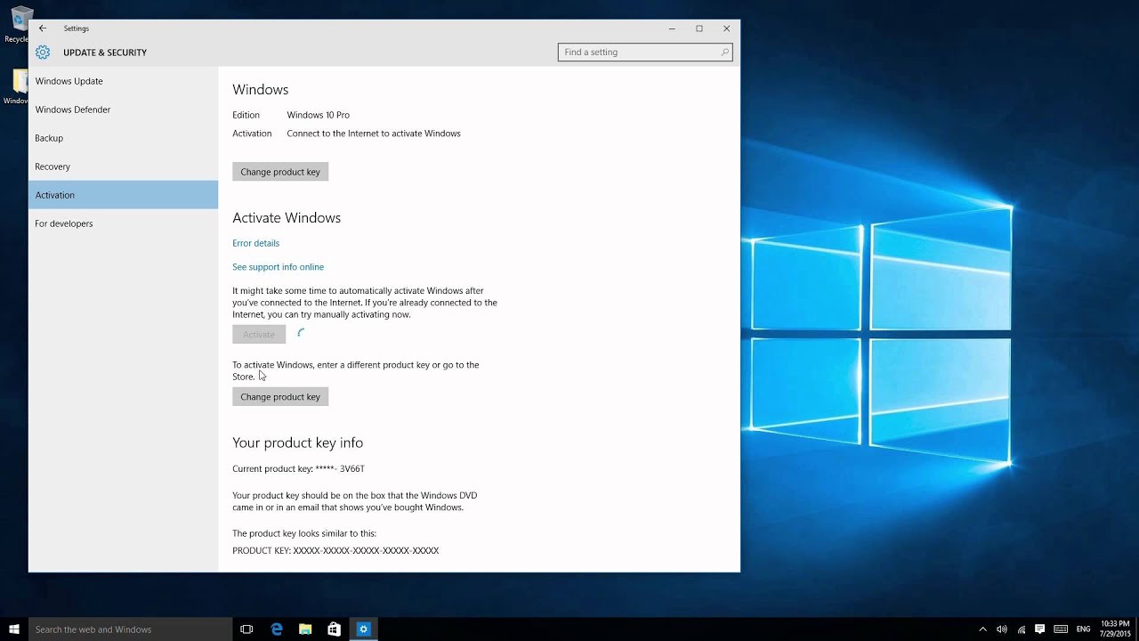This screenshot has width=1139, height=641.
Task: Maximize the Settings window
Action: pos(699,28)
